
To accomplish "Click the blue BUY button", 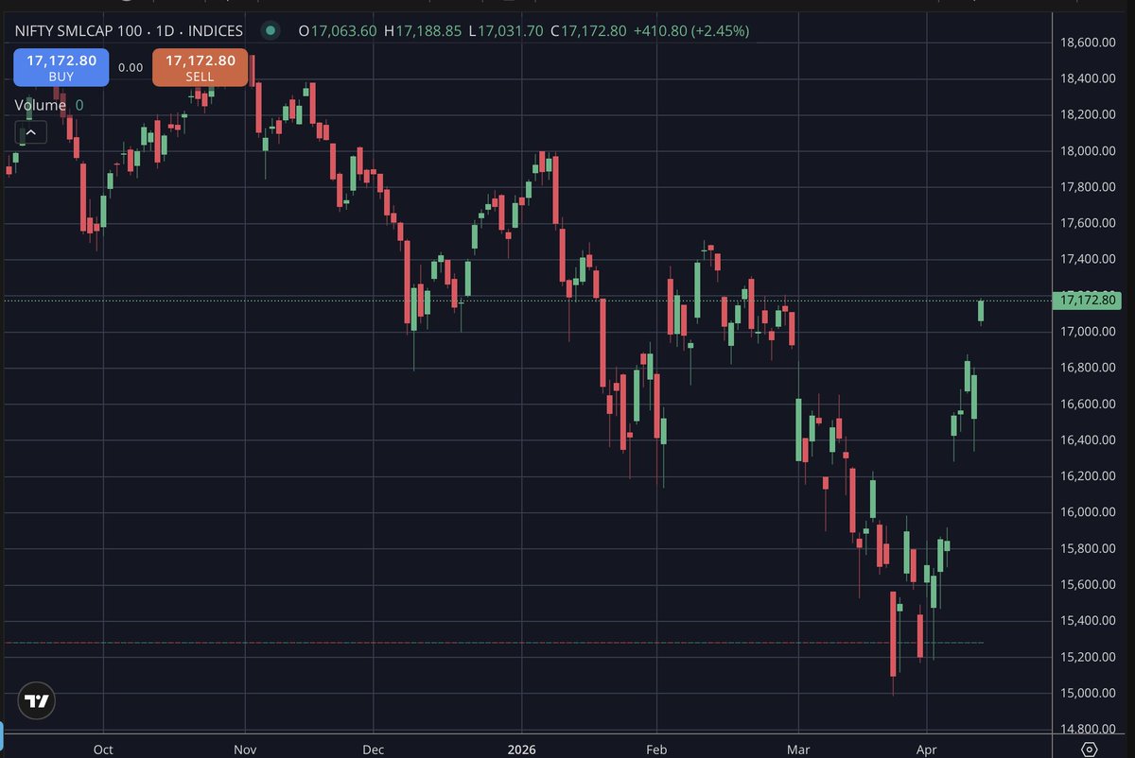I will pyautogui.click(x=61, y=67).
